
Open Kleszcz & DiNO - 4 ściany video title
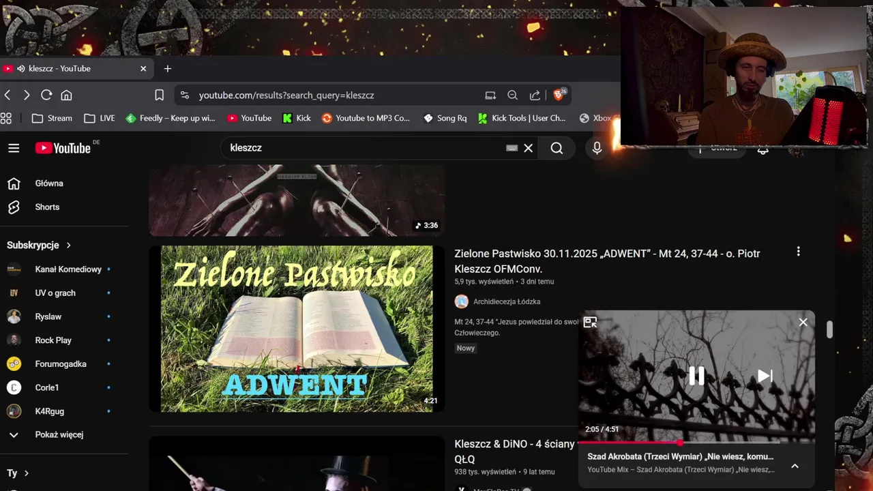tap(515, 451)
